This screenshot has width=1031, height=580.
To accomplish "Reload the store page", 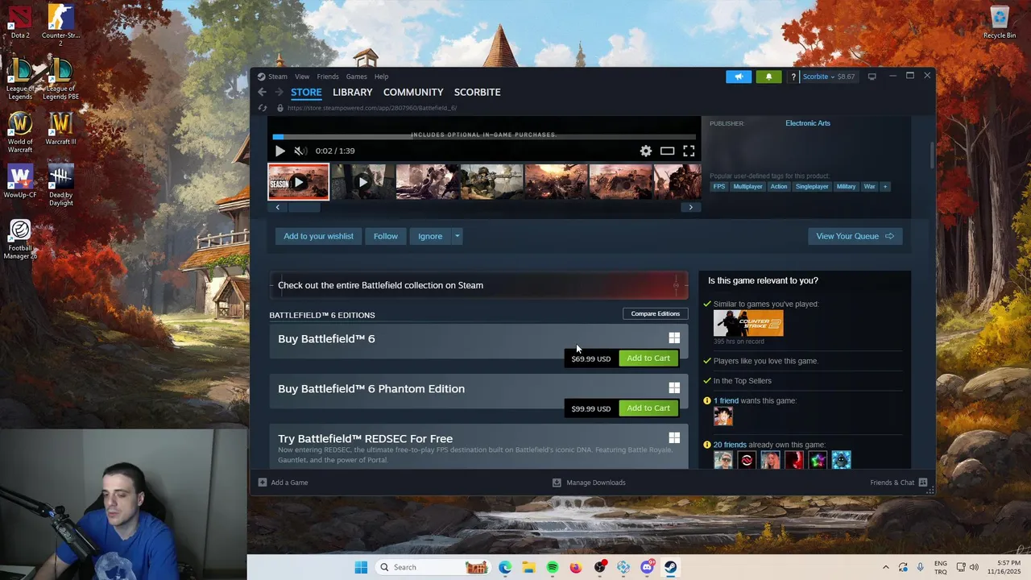I will (x=262, y=108).
